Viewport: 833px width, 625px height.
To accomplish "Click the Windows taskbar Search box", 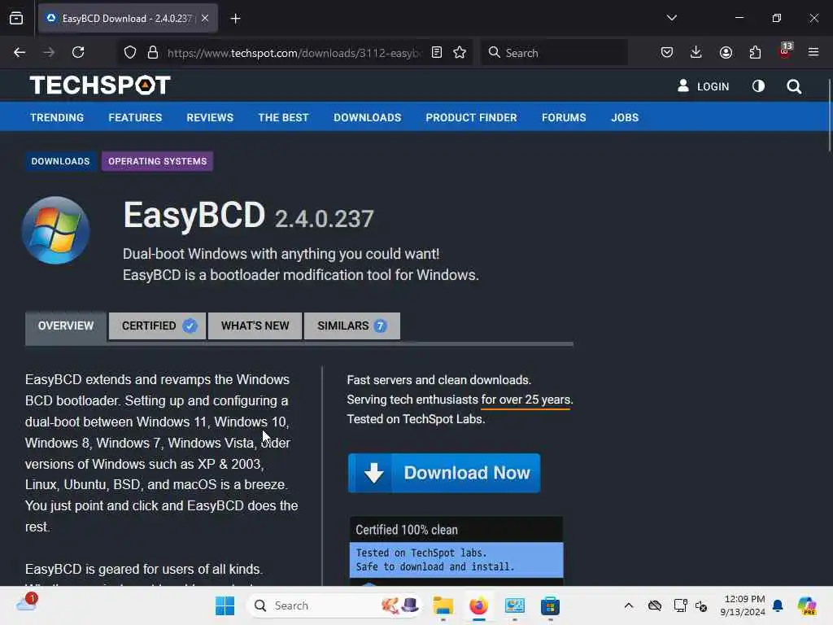I will pos(334,605).
